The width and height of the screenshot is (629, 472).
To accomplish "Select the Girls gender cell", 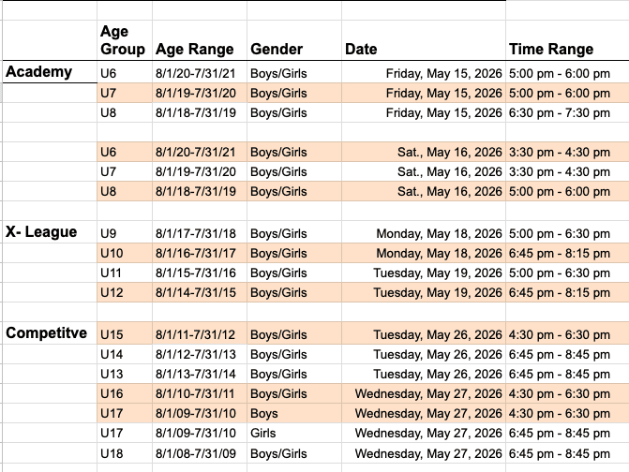I will click(x=262, y=435).
